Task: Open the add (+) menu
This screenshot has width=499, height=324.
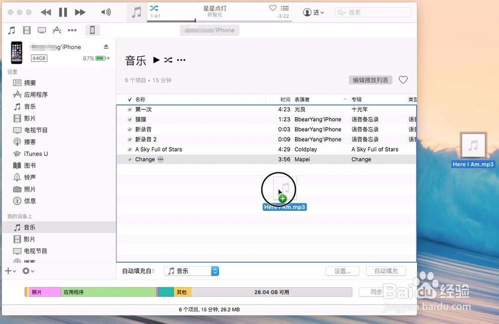Action: tap(10, 271)
